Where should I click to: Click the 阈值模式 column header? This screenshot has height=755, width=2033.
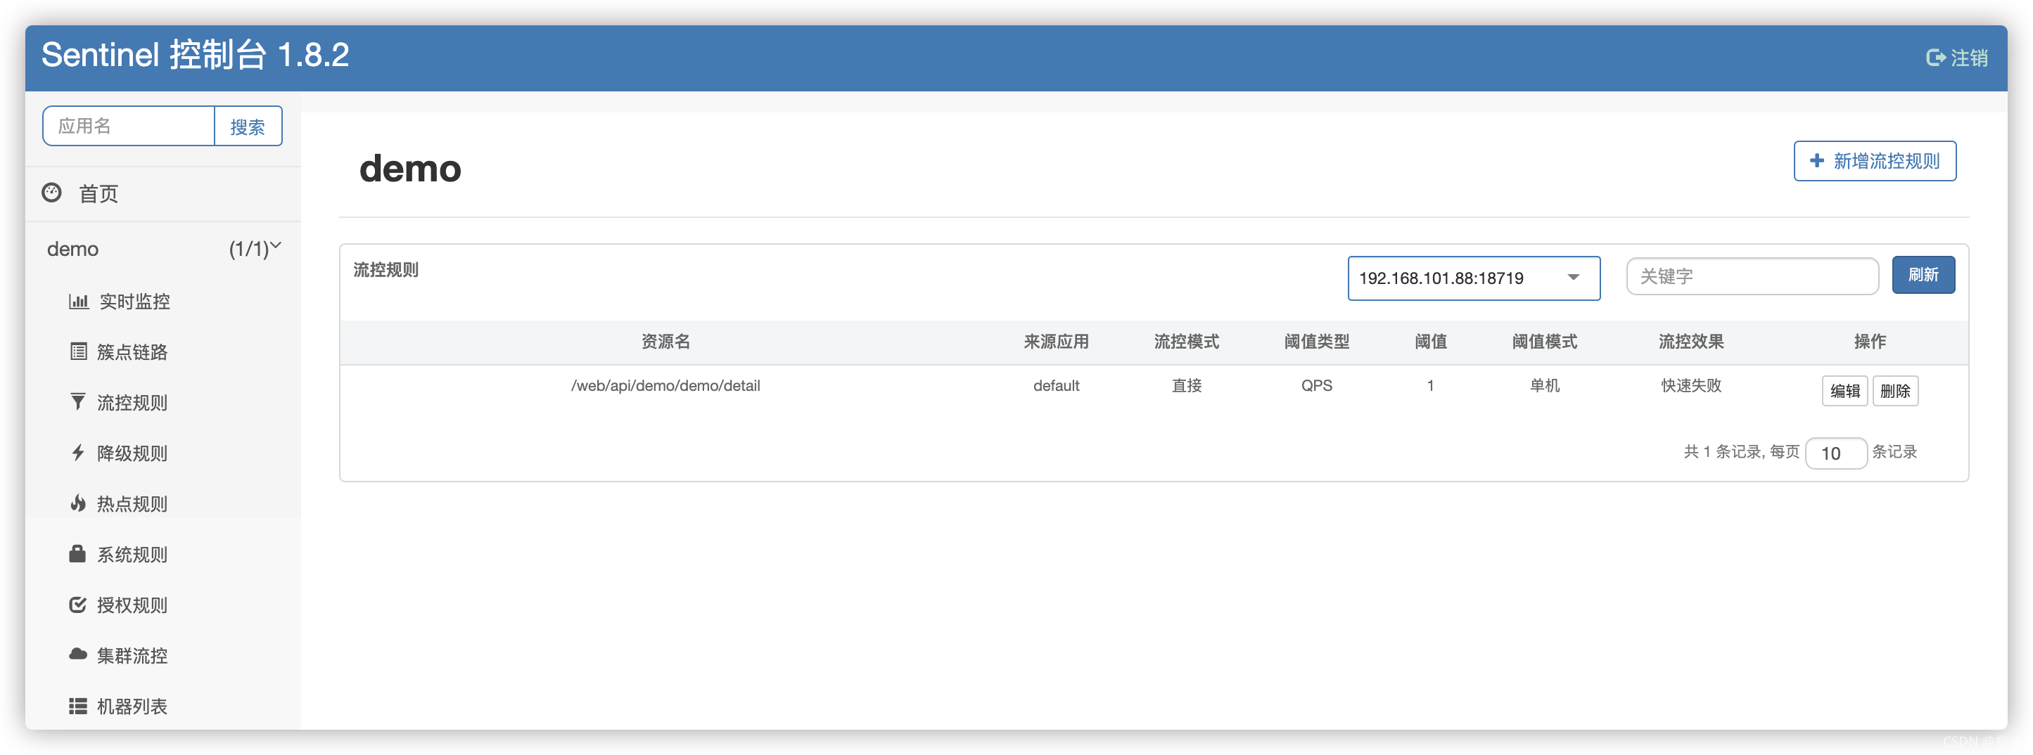tap(1545, 342)
